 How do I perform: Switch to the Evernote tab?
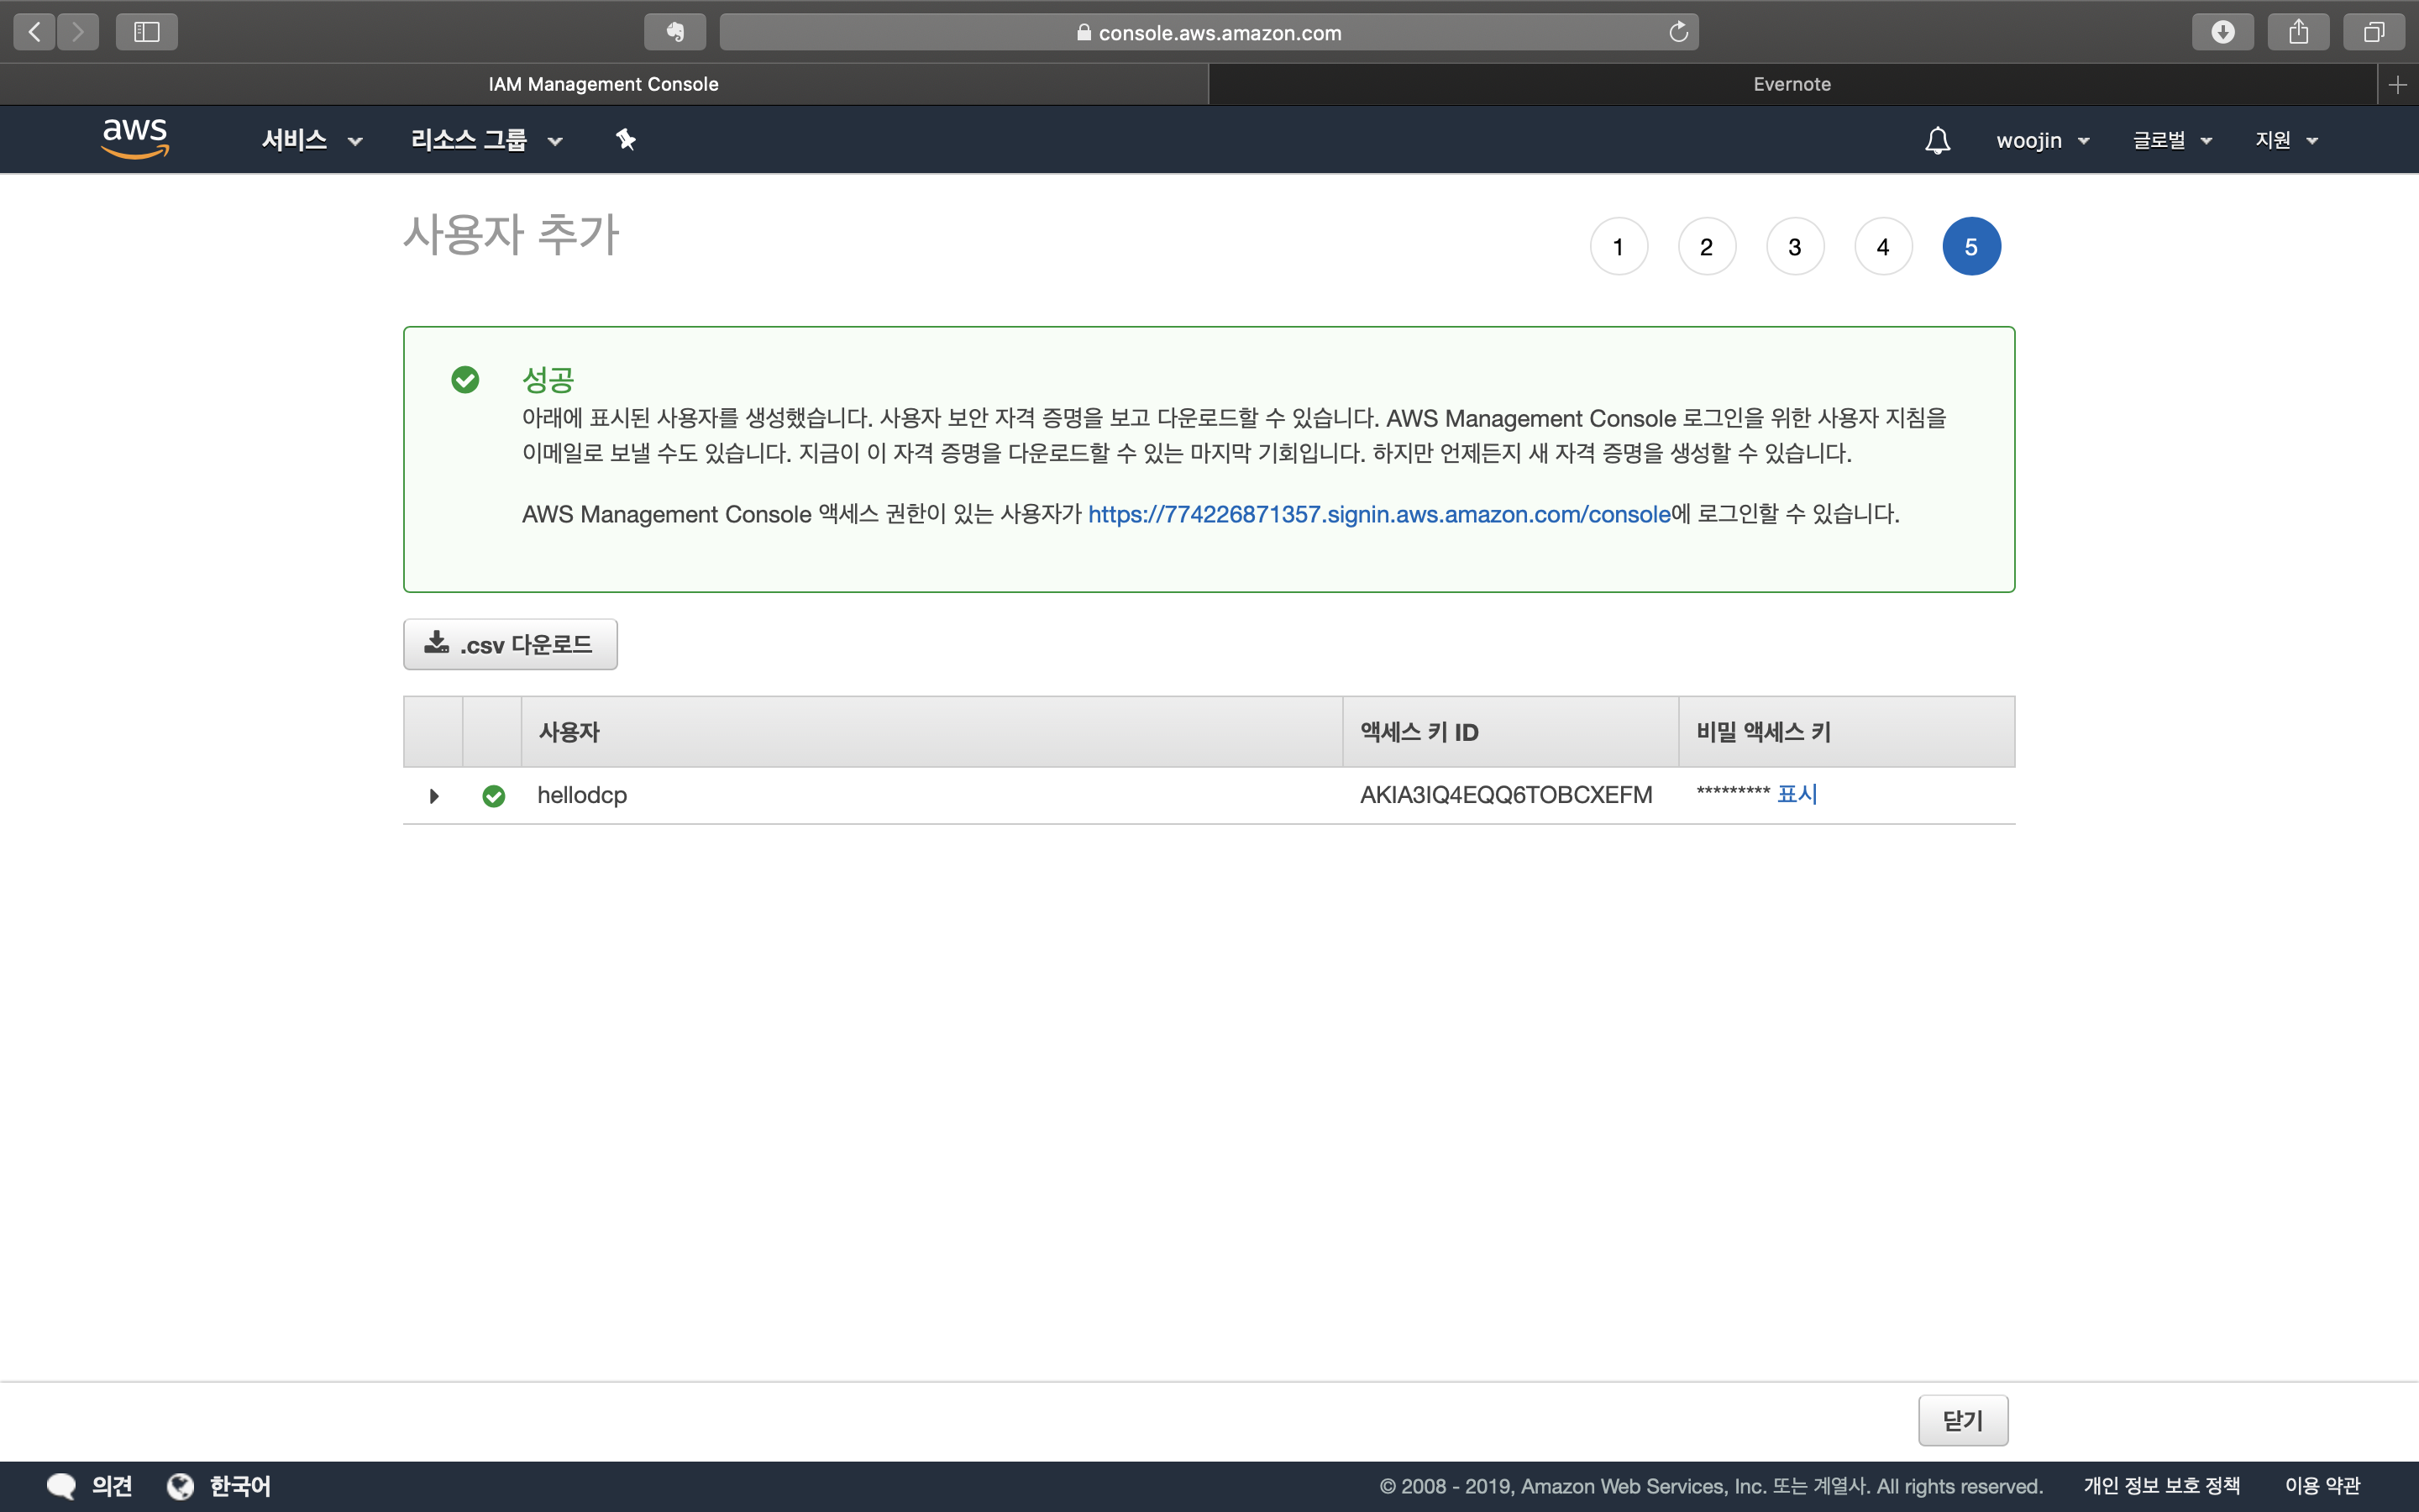[1792, 85]
